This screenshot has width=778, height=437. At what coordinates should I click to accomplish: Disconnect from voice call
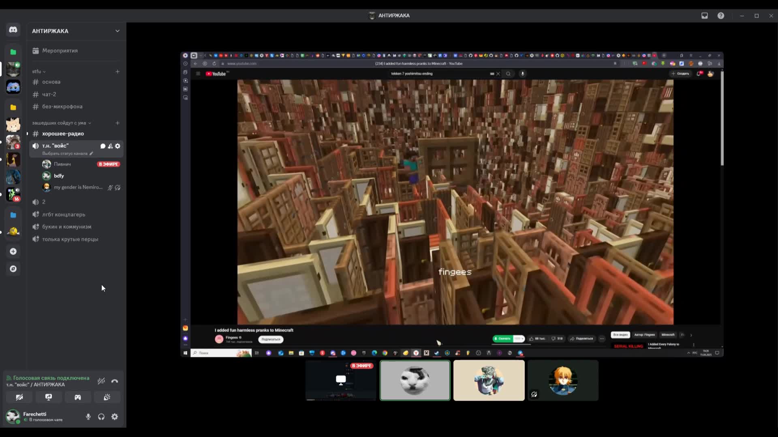pos(115,381)
